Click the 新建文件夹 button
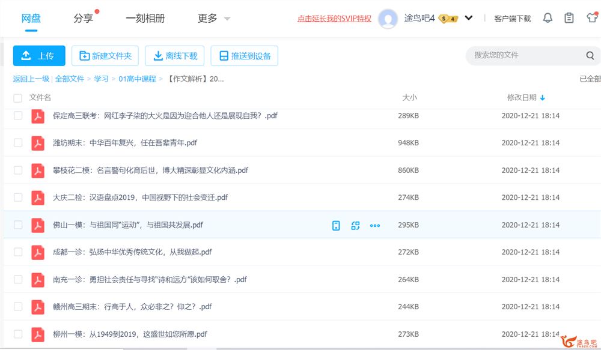This screenshot has width=601, height=350. tap(105, 56)
